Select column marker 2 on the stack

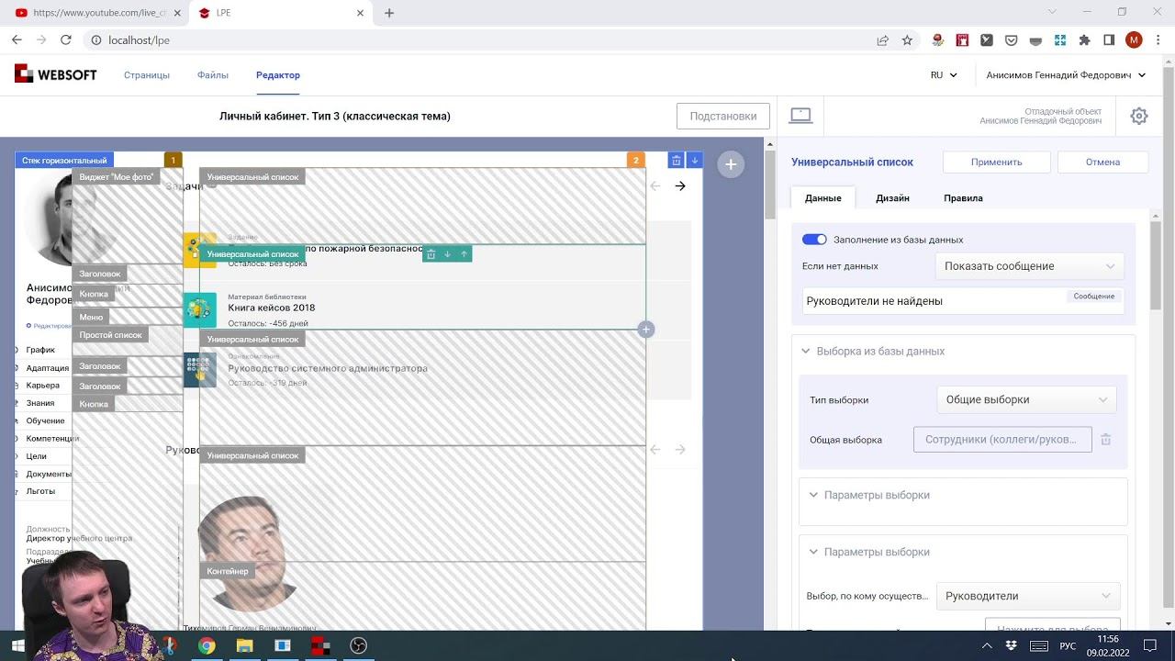(x=636, y=161)
